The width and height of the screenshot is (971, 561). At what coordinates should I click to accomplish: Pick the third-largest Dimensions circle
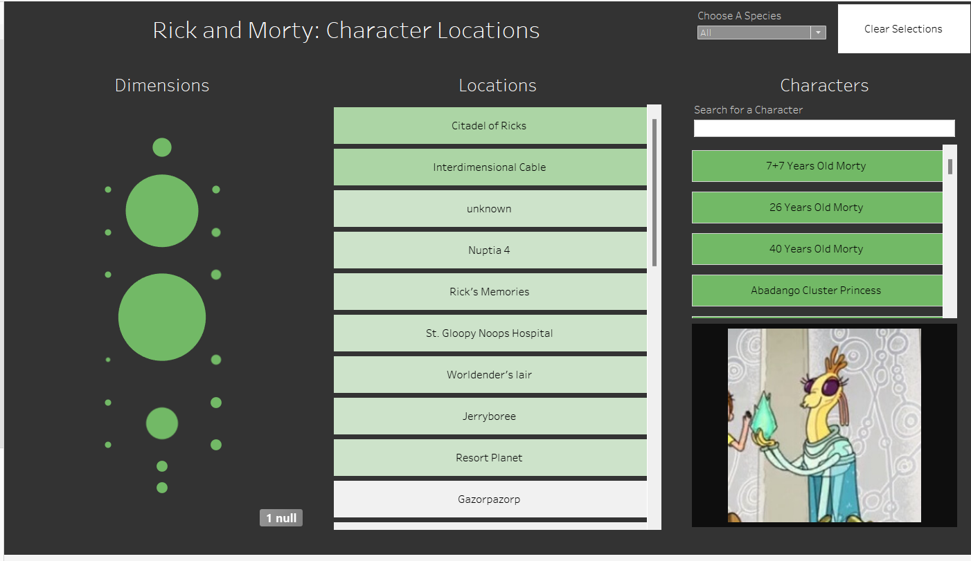[x=162, y=423]
